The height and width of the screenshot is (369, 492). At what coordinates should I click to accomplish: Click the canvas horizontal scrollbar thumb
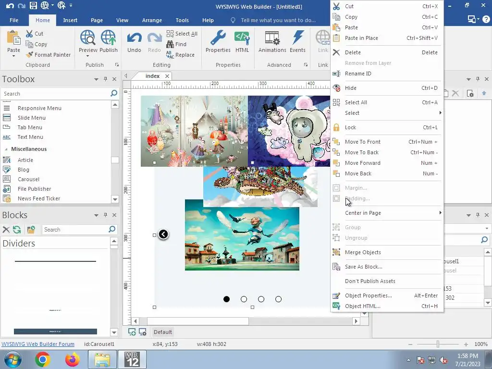198,321
